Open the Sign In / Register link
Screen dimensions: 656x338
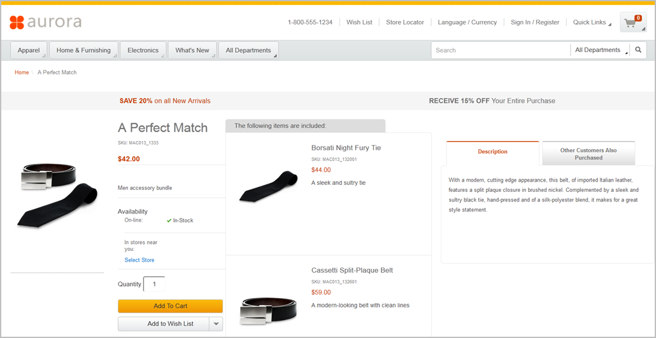(x=534, y=22)
